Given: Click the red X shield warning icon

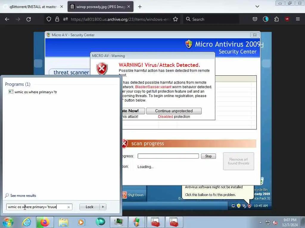Looking at the screenshot, I should tap(102, 69).
